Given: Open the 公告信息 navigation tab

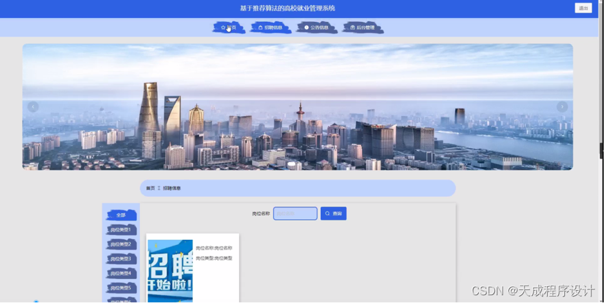Looking at the screenshot, I should [316, 28].
